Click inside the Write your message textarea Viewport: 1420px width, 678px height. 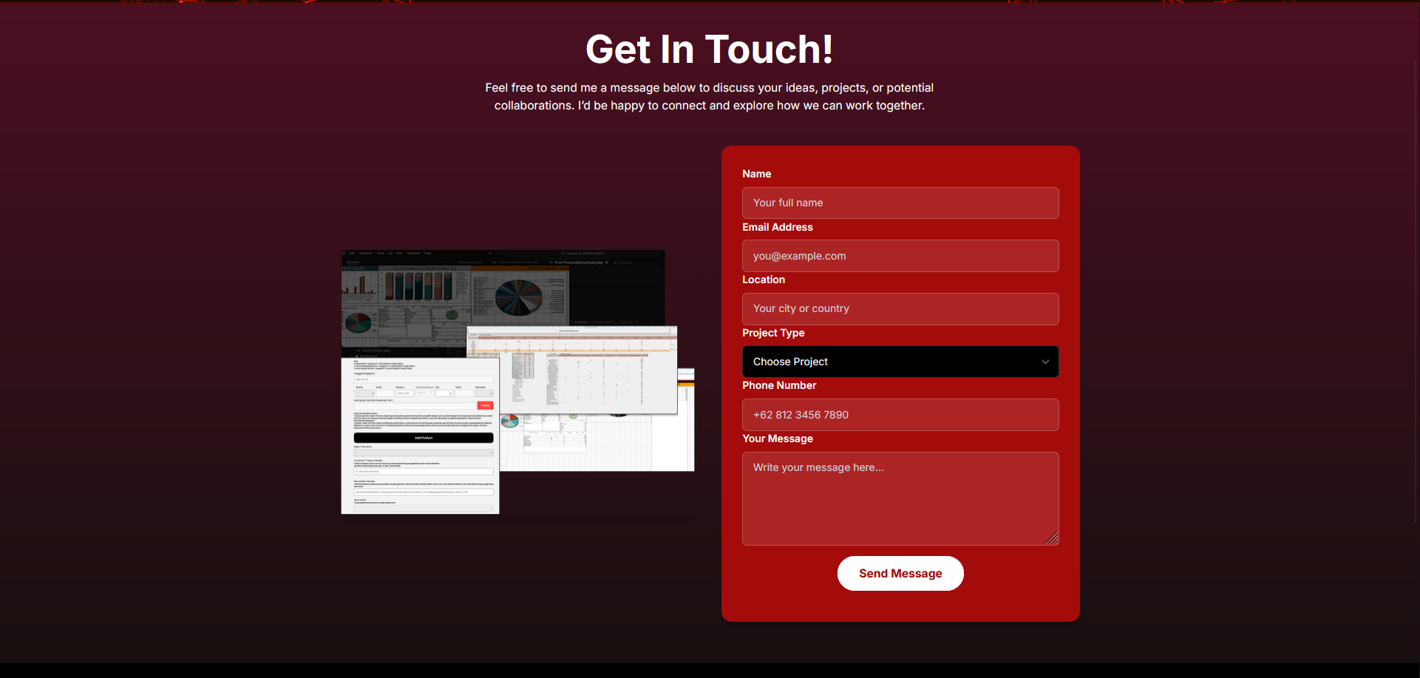coord(900,499)
